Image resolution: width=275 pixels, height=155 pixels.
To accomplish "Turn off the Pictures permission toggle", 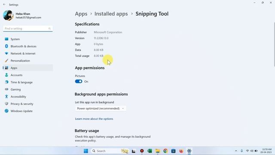I will (79, 81).
